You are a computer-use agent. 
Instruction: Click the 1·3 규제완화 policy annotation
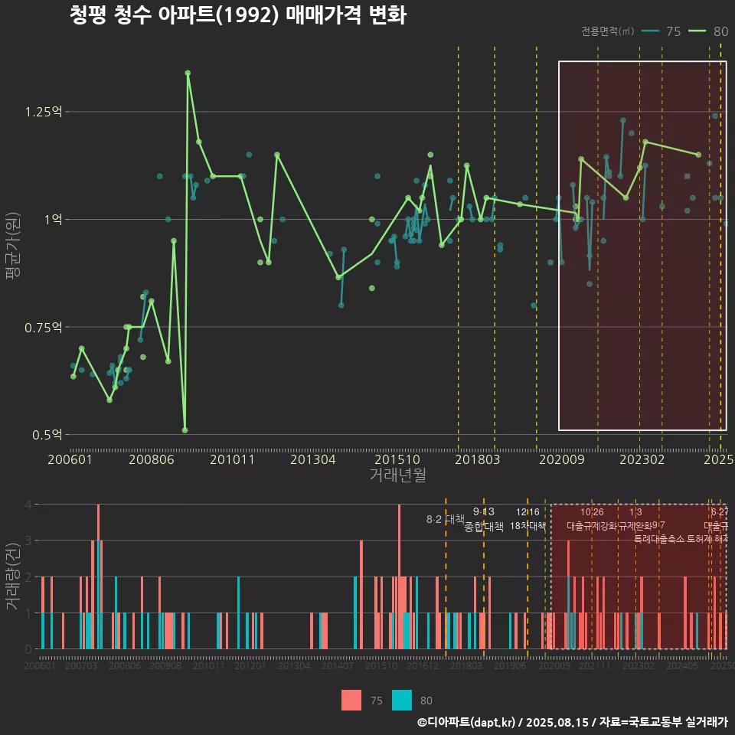click(635, 519)
